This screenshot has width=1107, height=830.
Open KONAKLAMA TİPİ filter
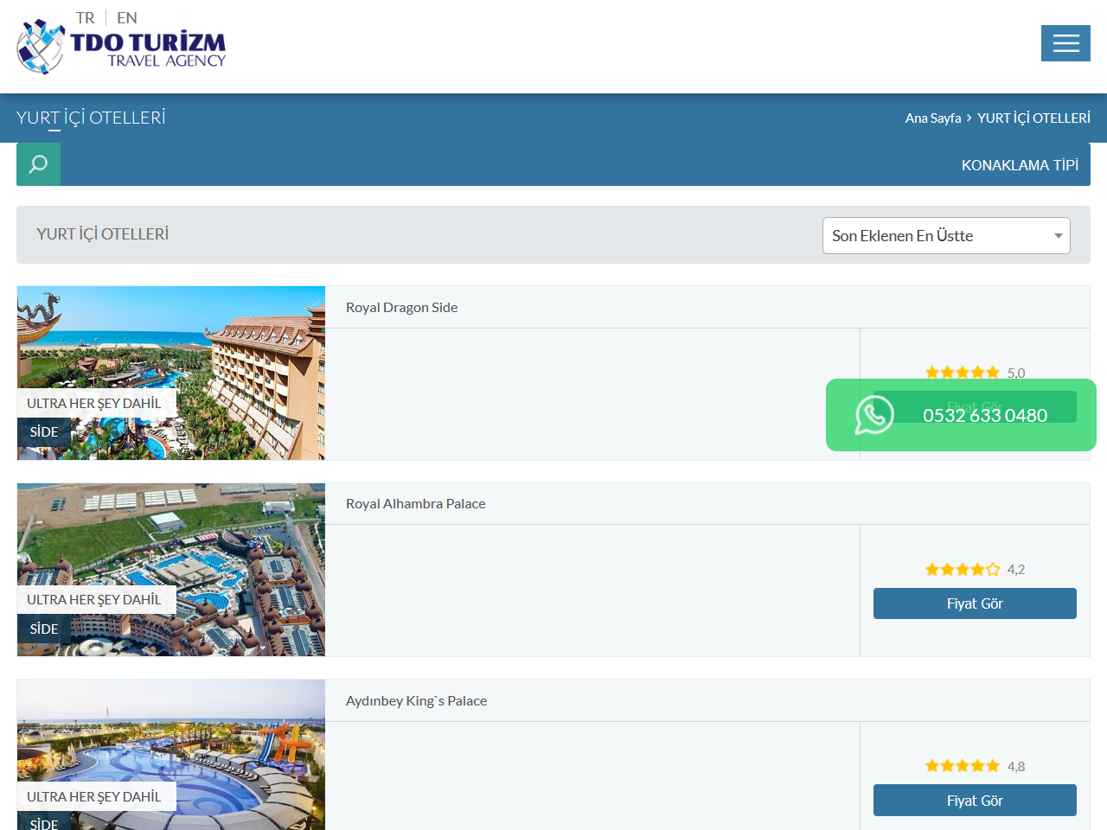[x=1020, y=165]
